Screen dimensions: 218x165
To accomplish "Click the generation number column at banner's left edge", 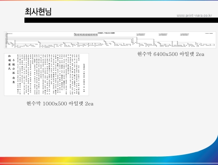I will coord(6,40).
